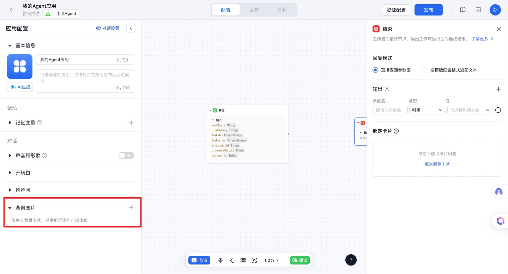Add a 背景图片 with plus icon
Viewport: 508px width, 274px height.
131,207
